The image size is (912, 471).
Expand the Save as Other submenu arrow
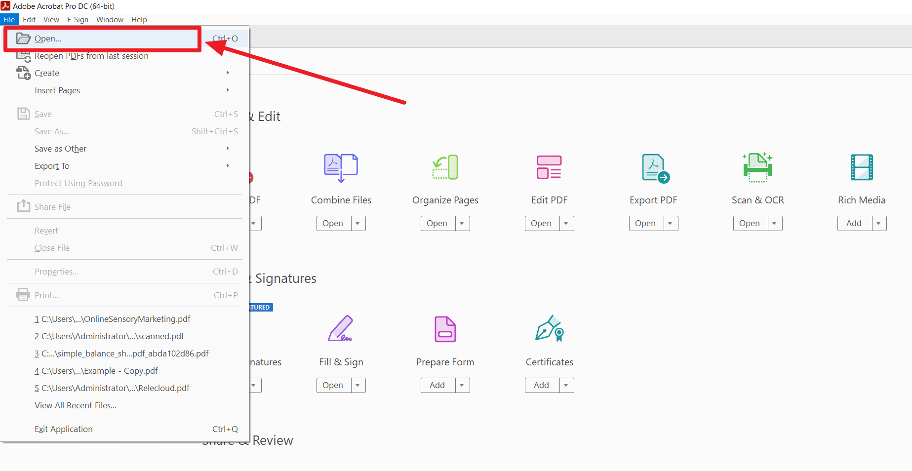point(228,148)
